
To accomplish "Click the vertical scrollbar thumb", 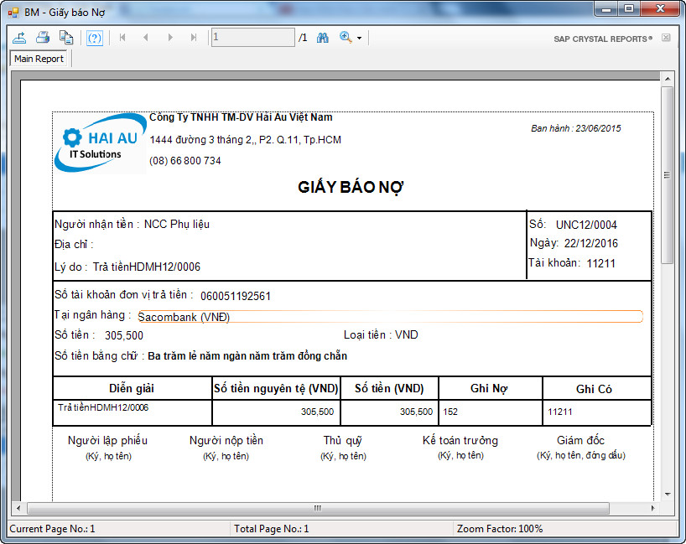I will point(668,175).
